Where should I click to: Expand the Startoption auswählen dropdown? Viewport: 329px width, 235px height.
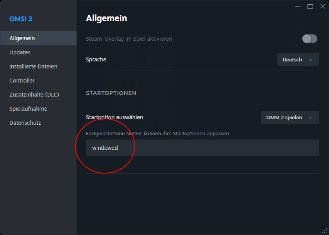click(290, 118)
